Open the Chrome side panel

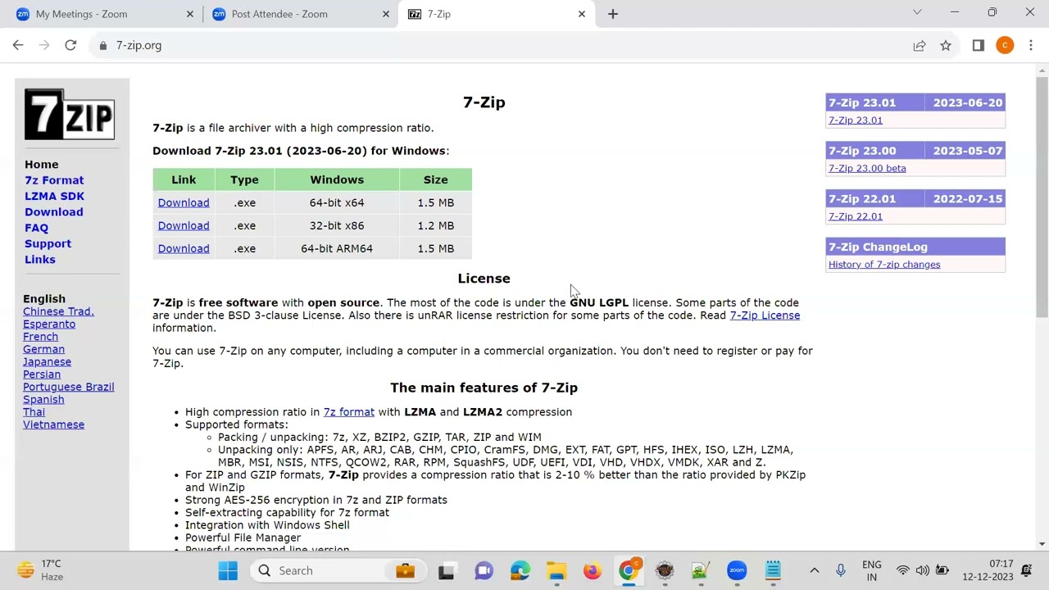[x=978, y=46]
